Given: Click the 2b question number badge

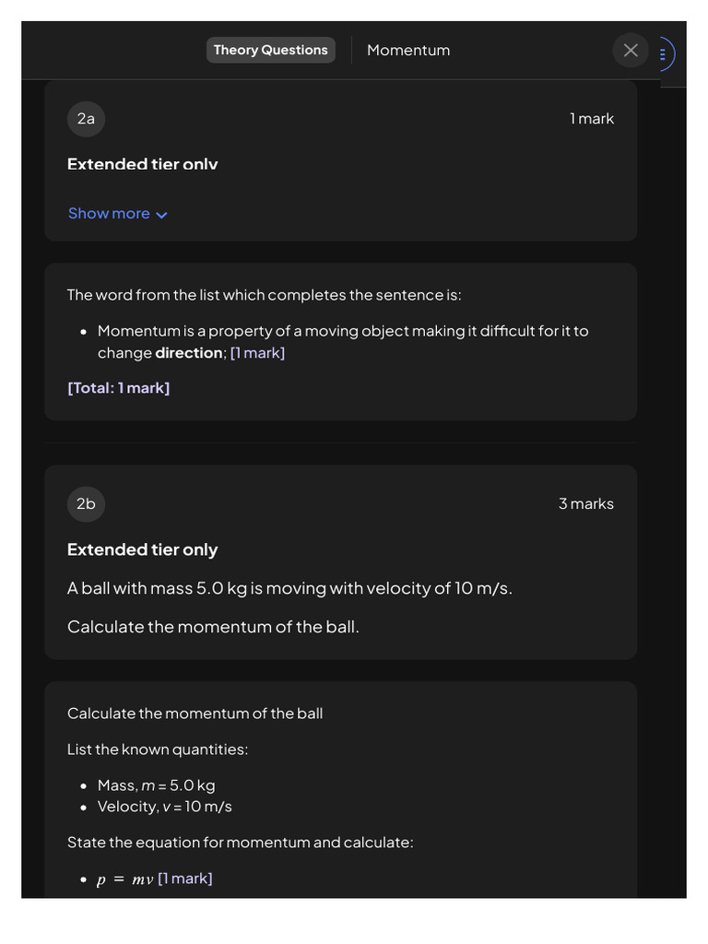Looking at the screenshot, I should coord(86,504).
